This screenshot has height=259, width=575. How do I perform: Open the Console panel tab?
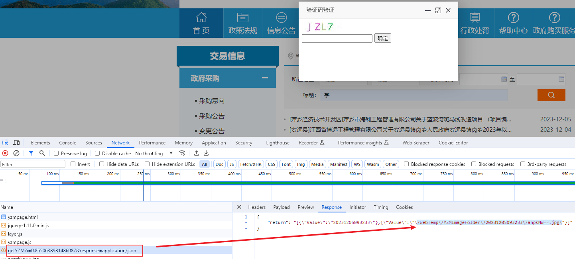(x=68, y=143)
